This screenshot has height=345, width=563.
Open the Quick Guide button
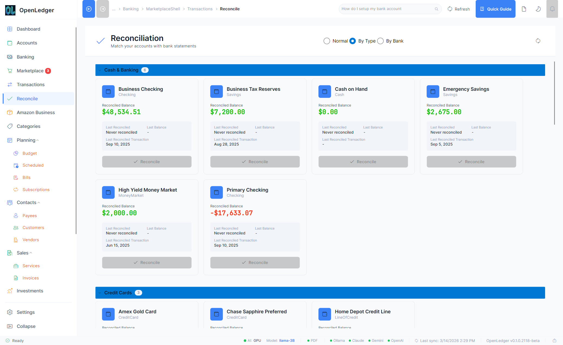click(495, 9)
